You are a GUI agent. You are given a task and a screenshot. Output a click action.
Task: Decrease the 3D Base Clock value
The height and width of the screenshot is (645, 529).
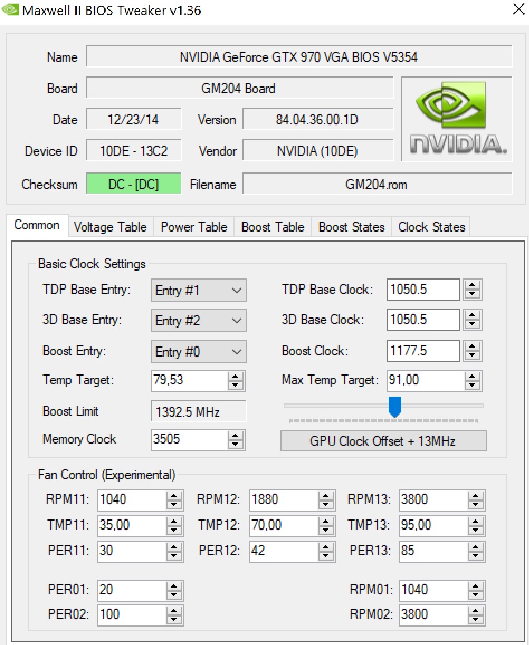(x=472, y=325)
